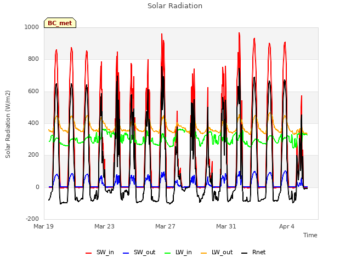The image size is (351, 263).
Task: Click the orange LW_out legend swatch
Action: (x=204, y=253)
